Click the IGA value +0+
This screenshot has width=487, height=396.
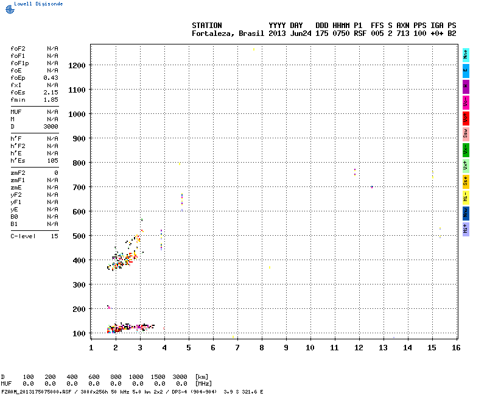pyautogui.click(x=436, y=34)
